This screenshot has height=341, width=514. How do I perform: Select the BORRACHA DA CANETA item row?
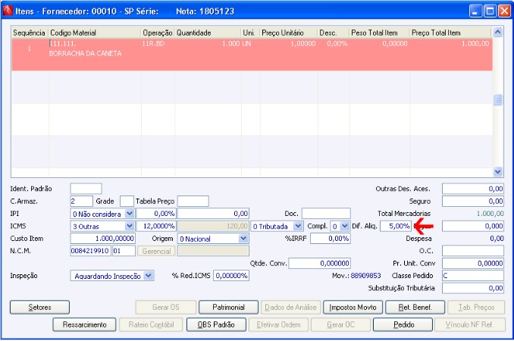coord(252,55)
